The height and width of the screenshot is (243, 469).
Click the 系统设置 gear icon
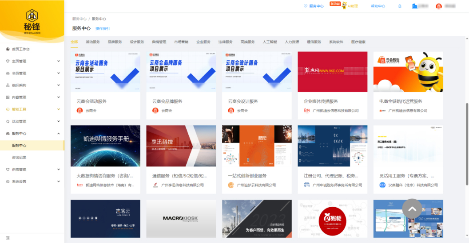tap(8, 181)
